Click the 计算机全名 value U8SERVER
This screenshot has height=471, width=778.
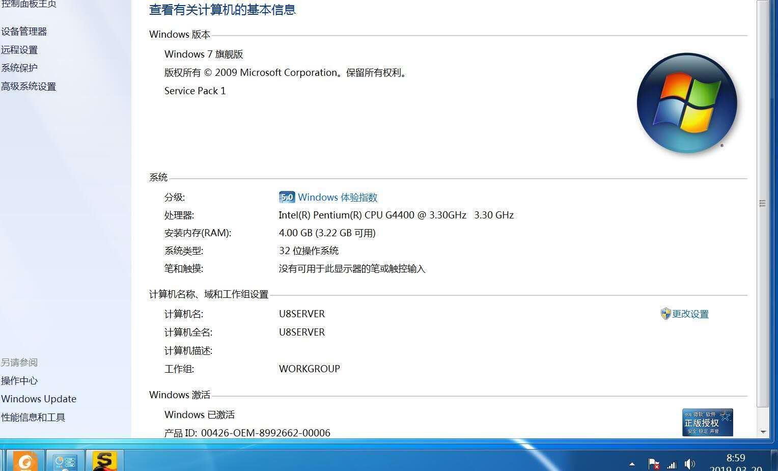(302, 333)
